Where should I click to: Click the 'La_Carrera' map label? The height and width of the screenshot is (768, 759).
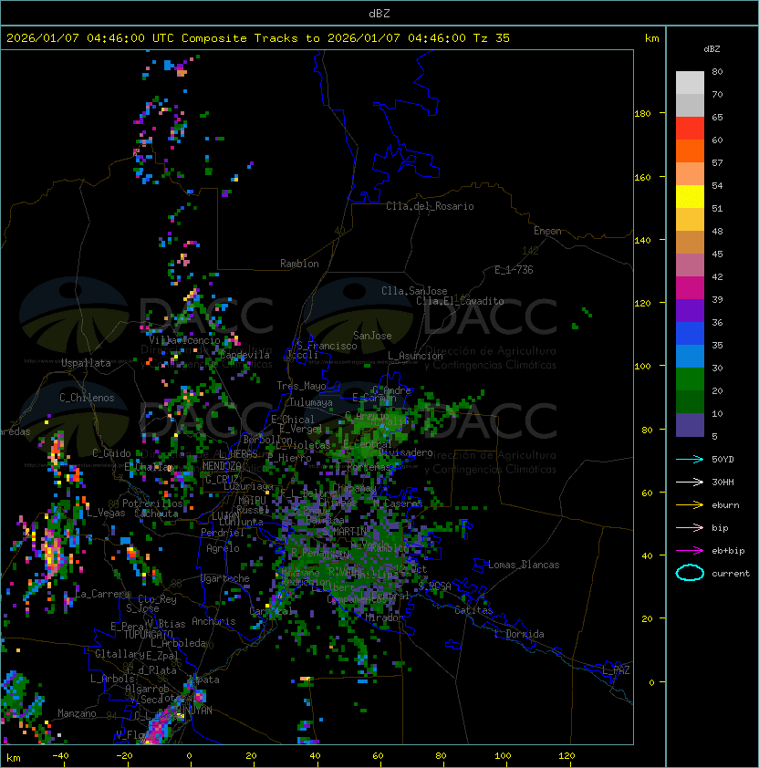point(102,594)
